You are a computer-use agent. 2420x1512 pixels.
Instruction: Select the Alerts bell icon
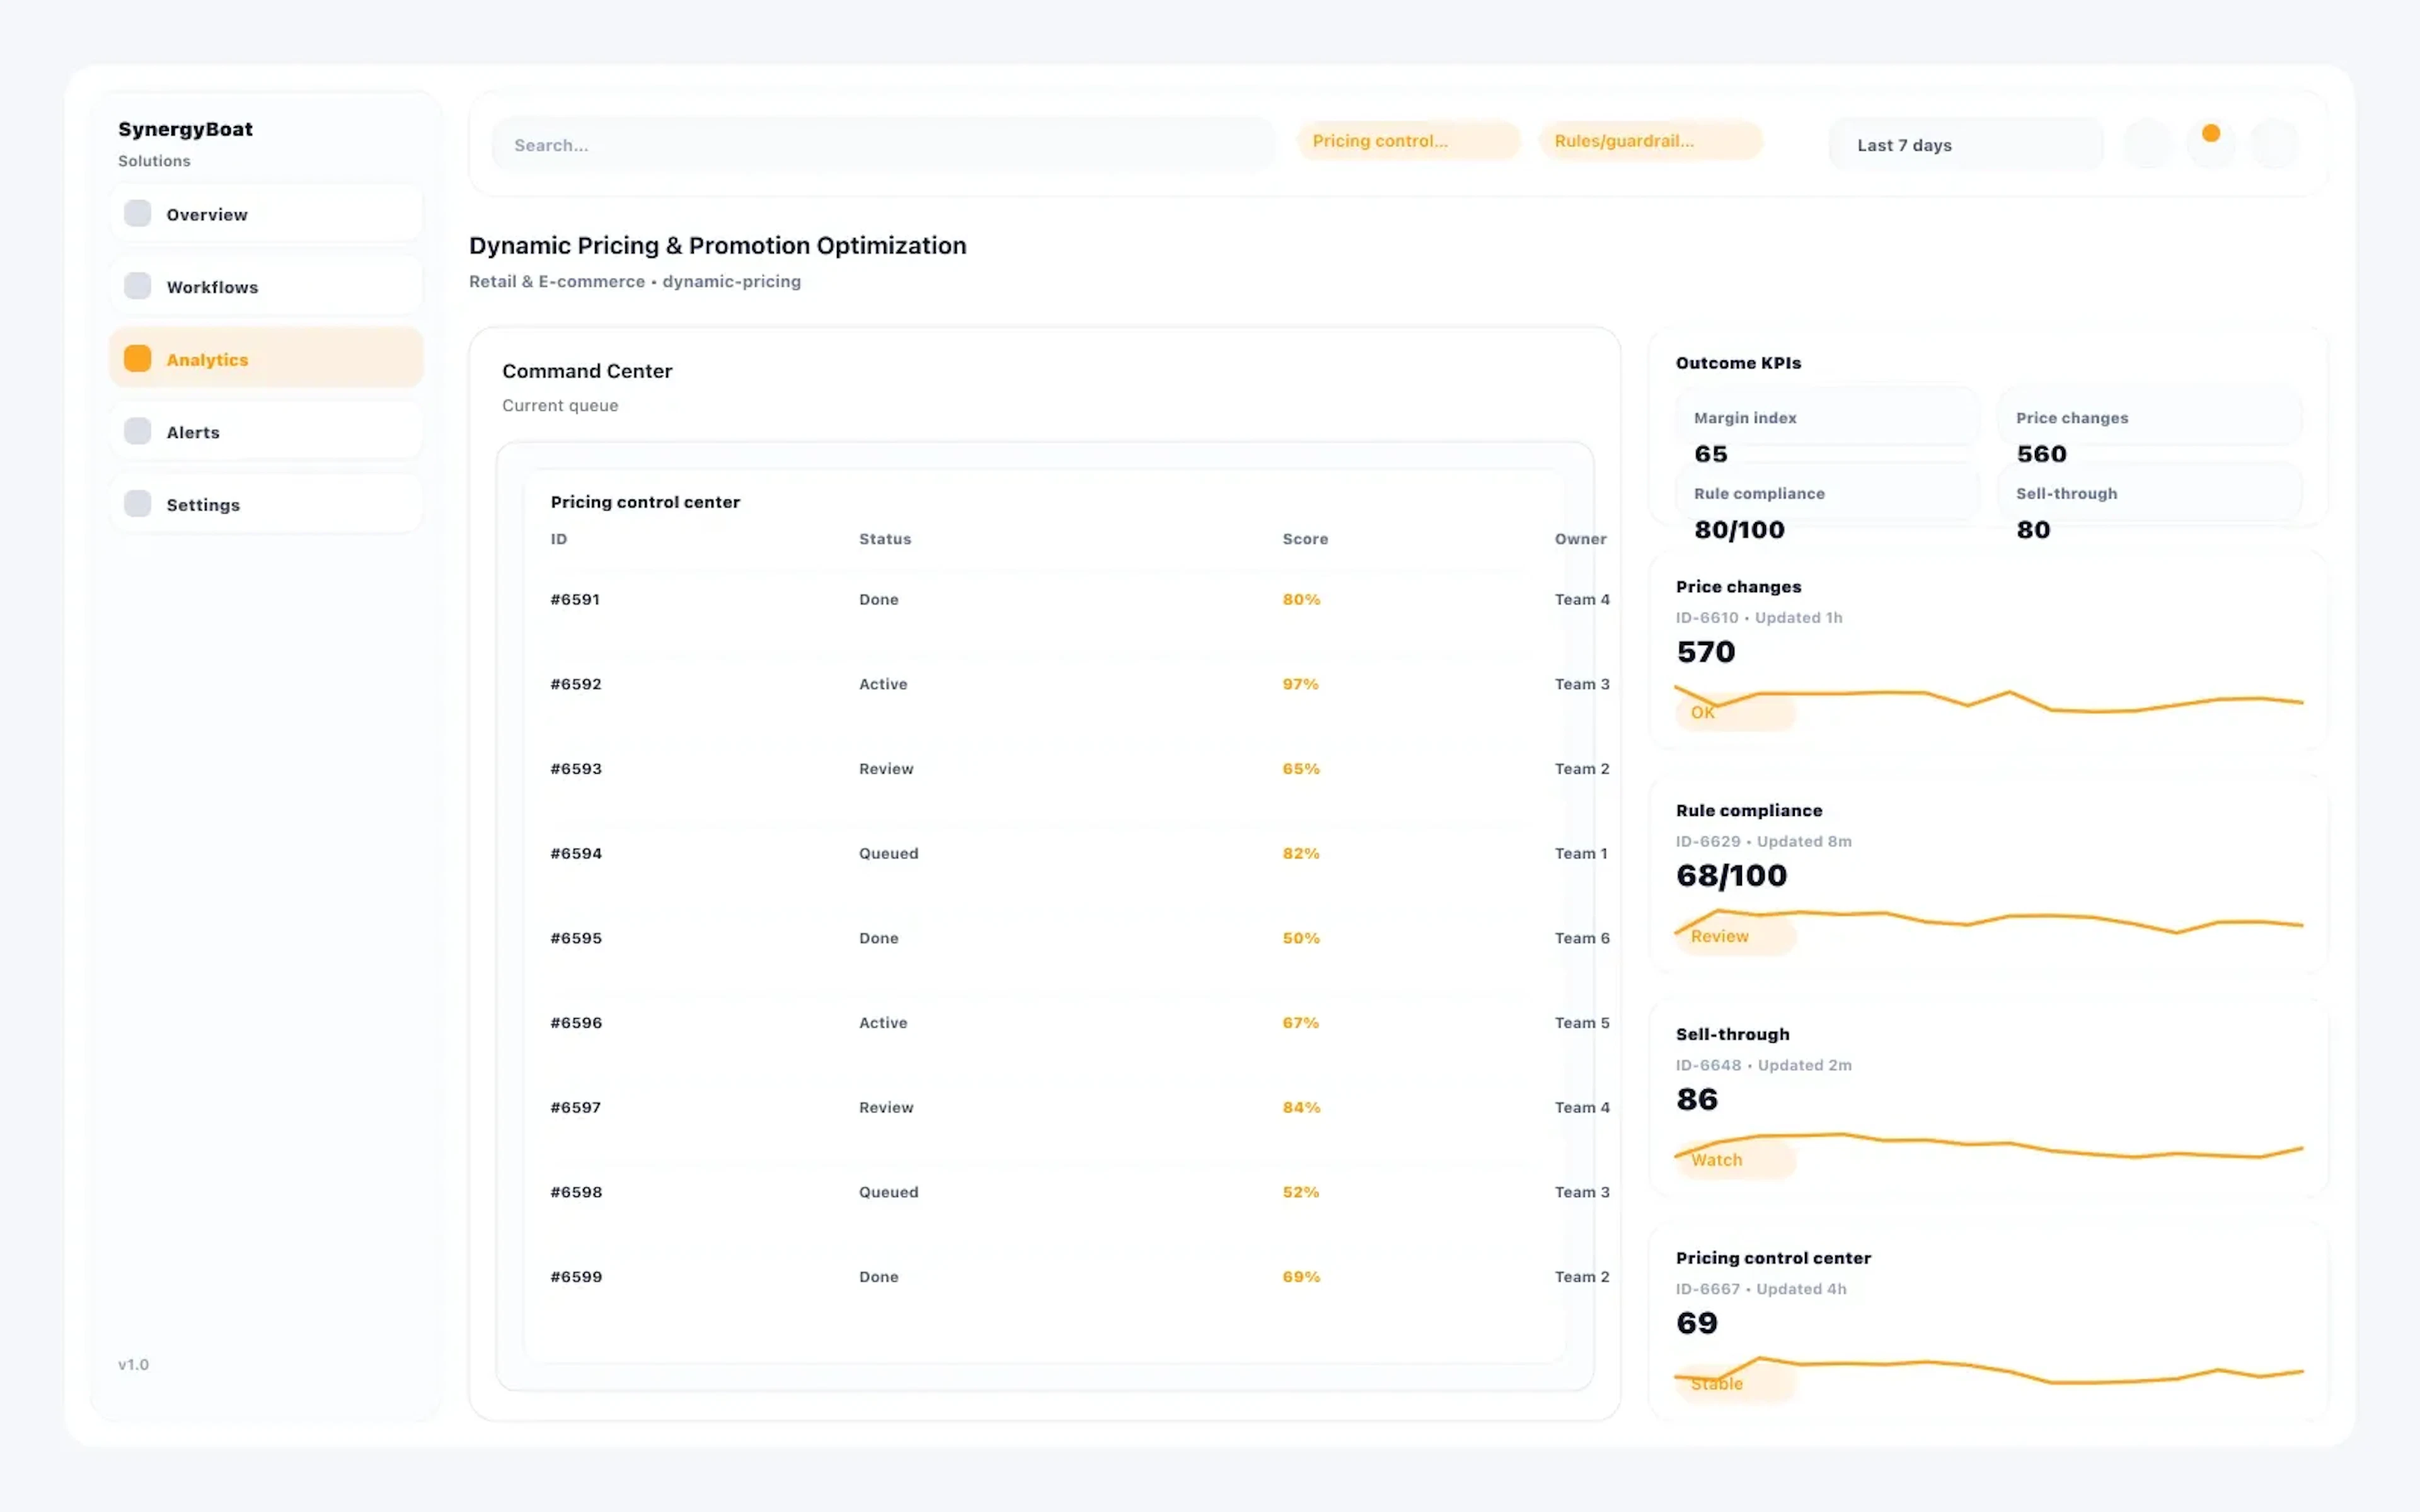pyautogui.click(x=137, y=430)
